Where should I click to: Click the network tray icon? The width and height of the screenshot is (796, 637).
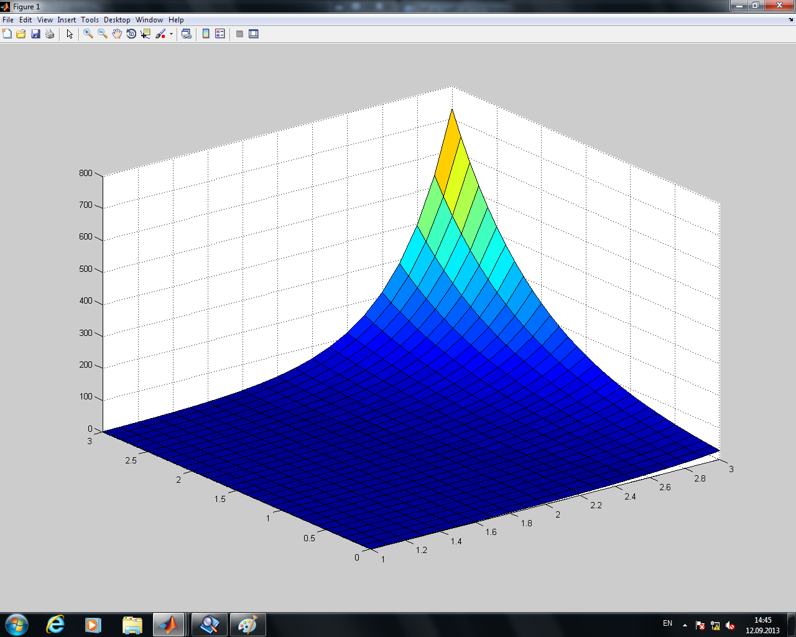click(x=715, y=625)
